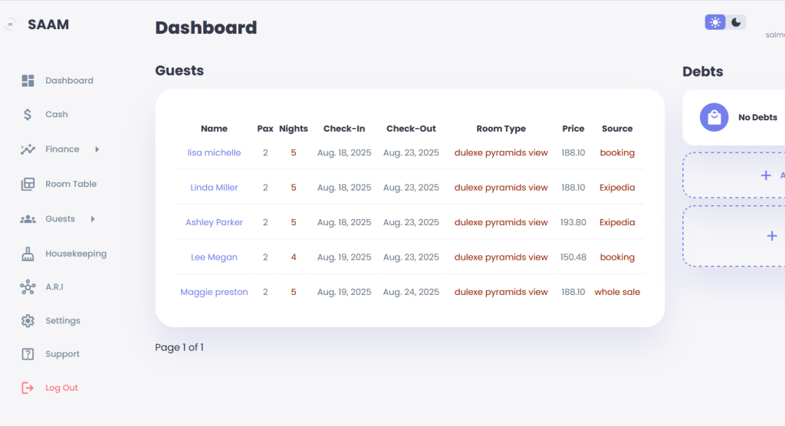
Task: Switch to light mode with sun toggle
Action: click(715, 22)
